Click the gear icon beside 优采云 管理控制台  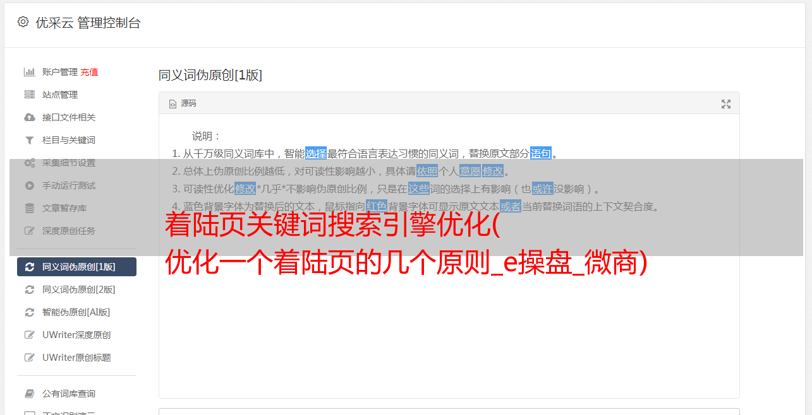(x=23, y=22)
